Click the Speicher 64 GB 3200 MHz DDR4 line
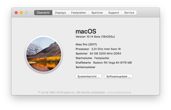Viewport: 171px width, 110px height. 98,53
